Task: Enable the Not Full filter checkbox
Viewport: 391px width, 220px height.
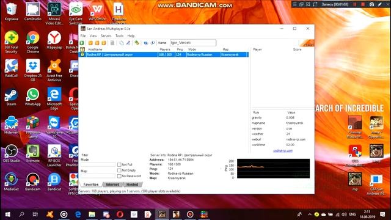Action: coord(119,164)
